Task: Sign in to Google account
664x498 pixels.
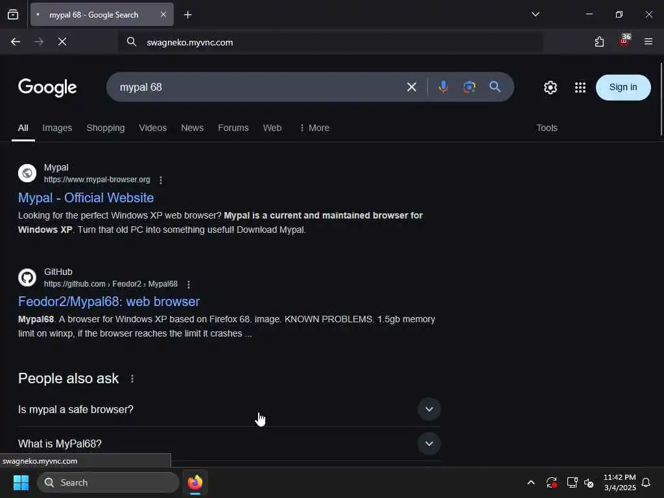Action: [623, 88]
